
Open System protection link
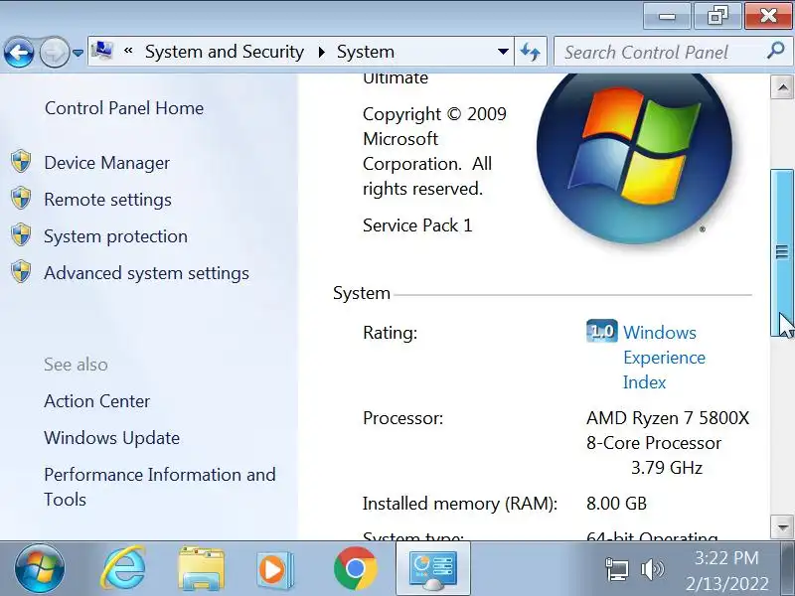coord(115,236)
